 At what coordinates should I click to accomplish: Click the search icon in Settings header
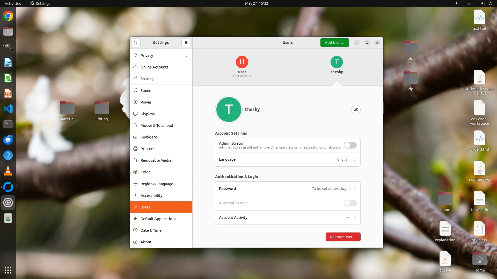pyautogui.click(x=136, y=43)
